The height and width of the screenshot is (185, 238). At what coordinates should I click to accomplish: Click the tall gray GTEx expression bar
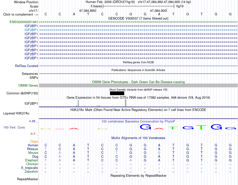click(x=126, y=103)
